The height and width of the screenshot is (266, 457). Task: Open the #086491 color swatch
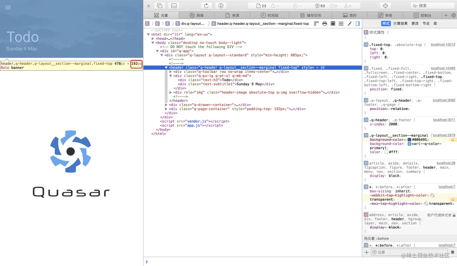coord(409,140)
